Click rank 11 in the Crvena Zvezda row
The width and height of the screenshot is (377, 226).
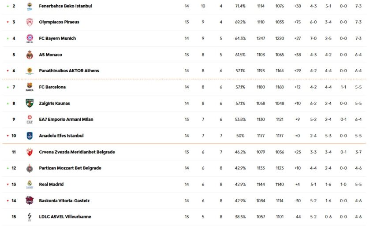pyautogui.click(x=14, y=152)
